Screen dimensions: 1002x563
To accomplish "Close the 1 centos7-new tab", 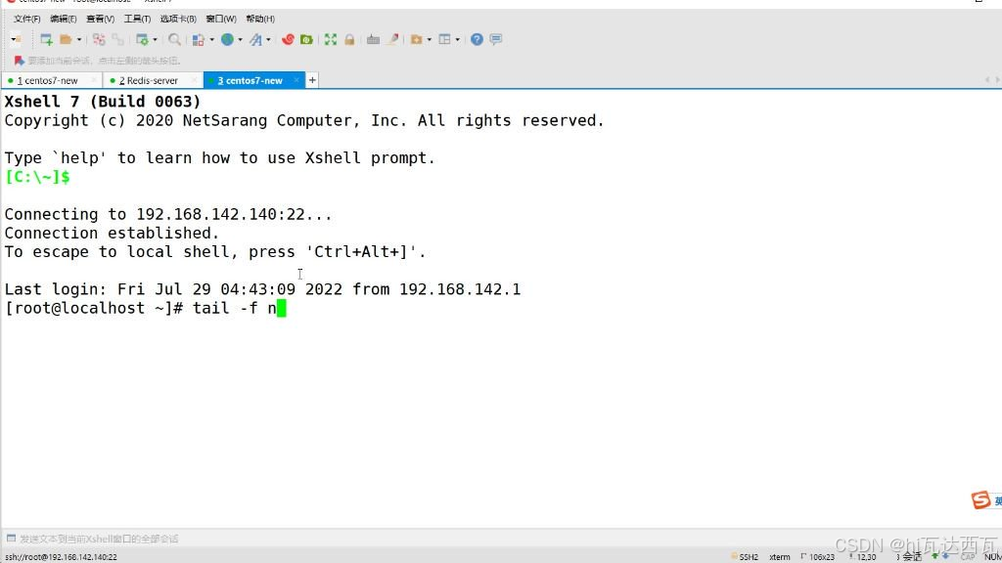I will (94, 80).
